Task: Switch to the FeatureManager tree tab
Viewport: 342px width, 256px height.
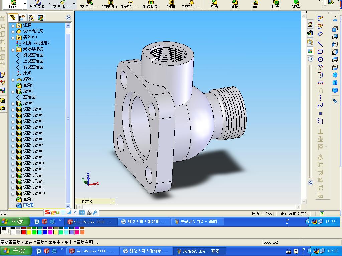Action: (13, 18)
